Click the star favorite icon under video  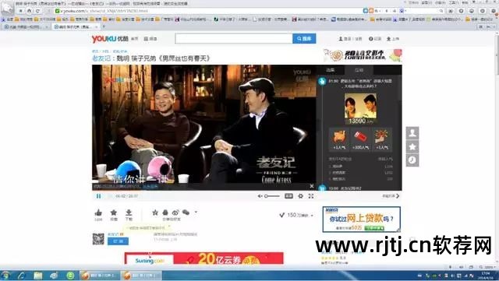(114, 213)
